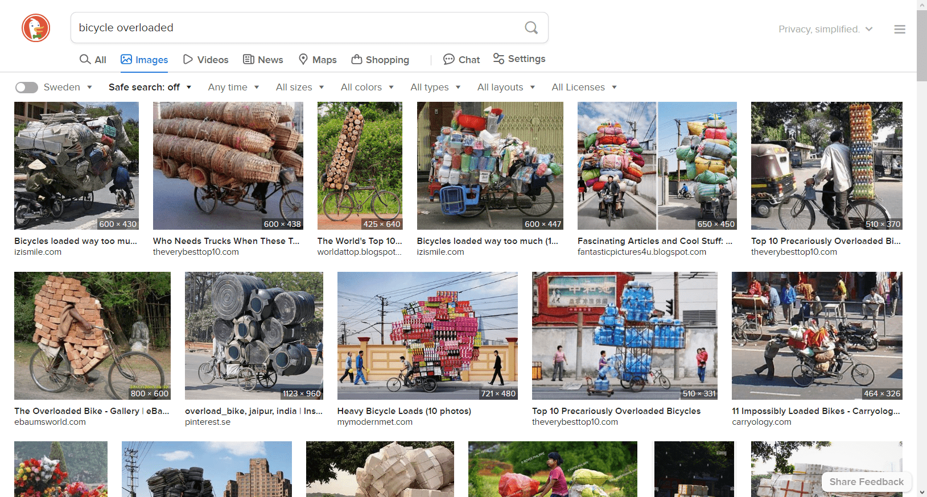Open Chat from the search bar
The width and height of the screenshot is (927, 497).
tap(462, 60)
